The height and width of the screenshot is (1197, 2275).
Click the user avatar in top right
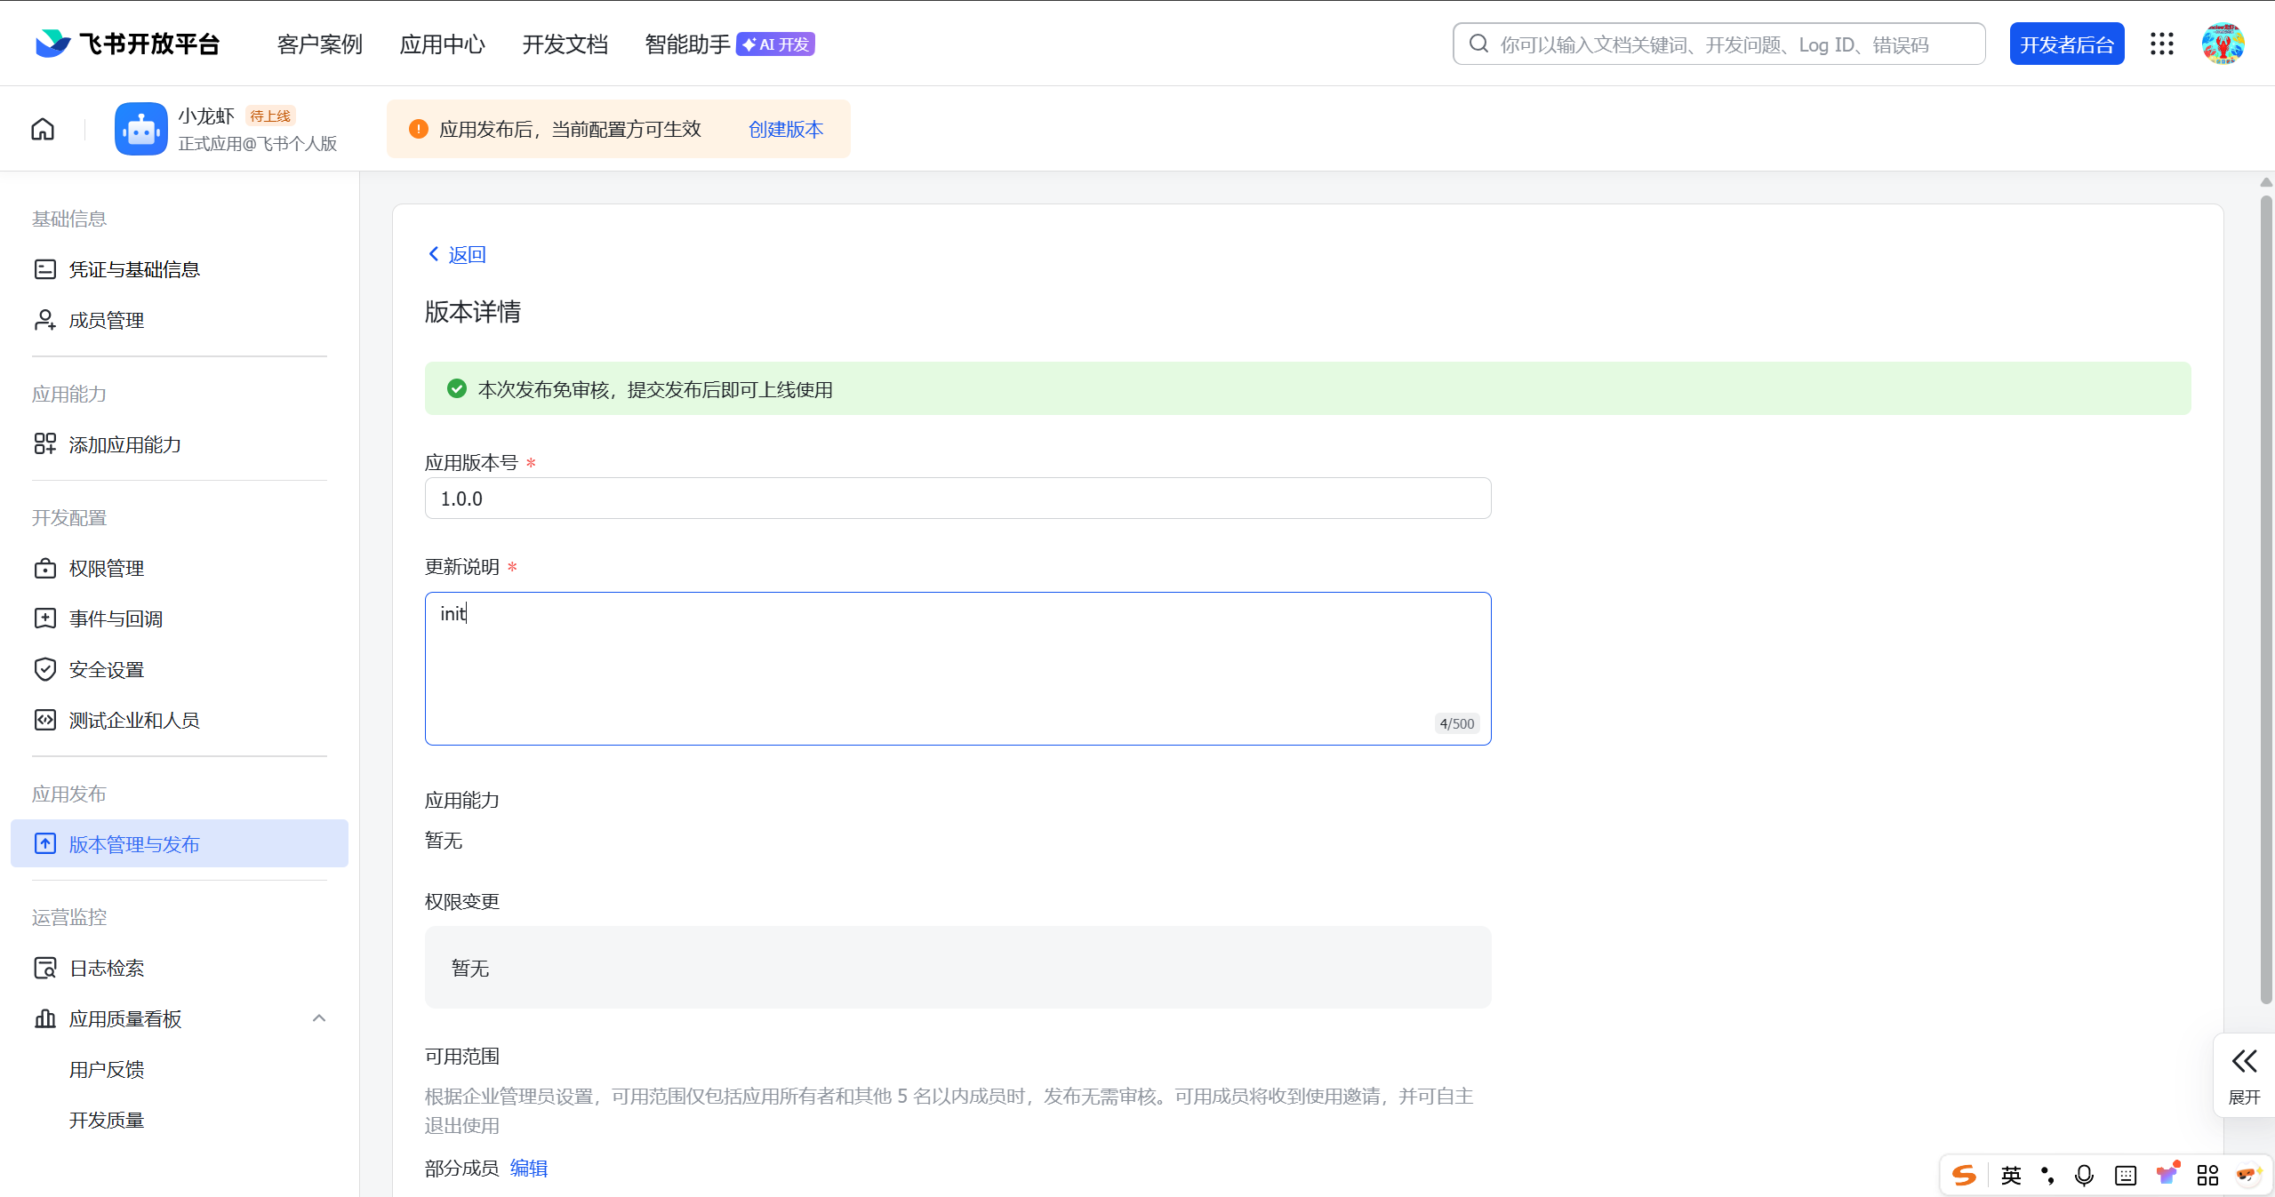2222,44
